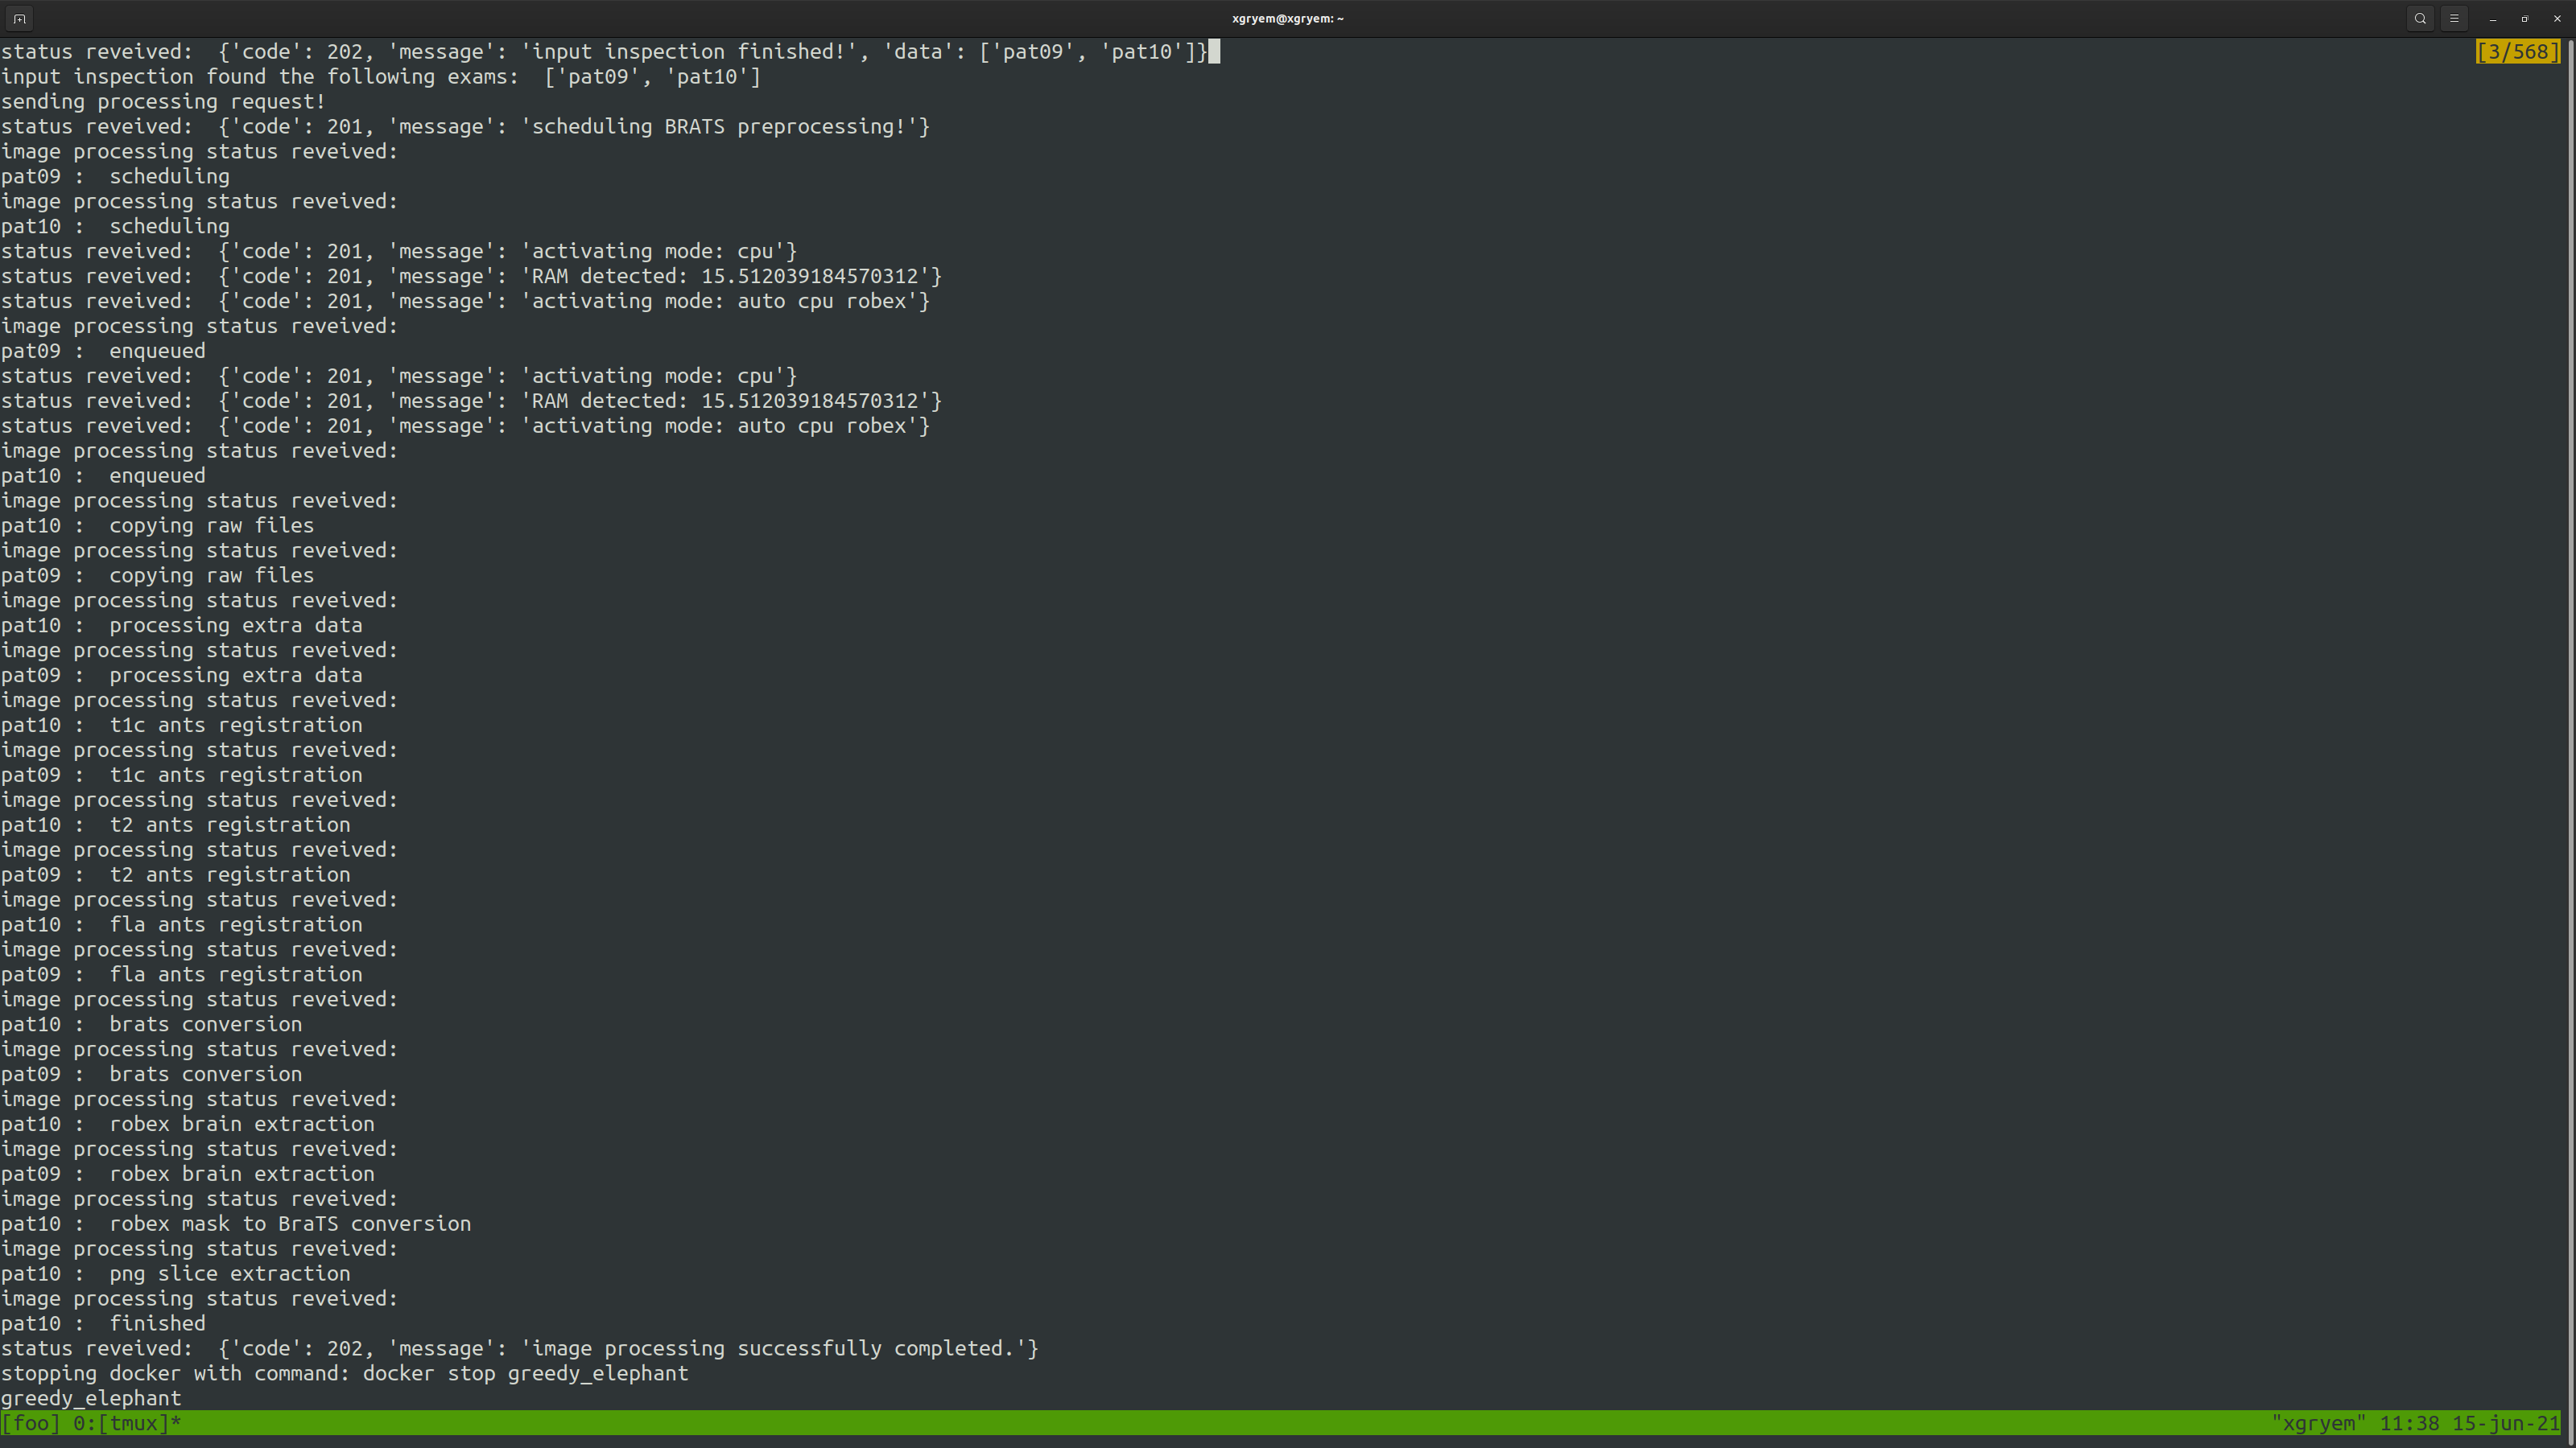Click the title bar xgryem@xgryem: ~
2576x1448 pixels.
coord(1286,18)
